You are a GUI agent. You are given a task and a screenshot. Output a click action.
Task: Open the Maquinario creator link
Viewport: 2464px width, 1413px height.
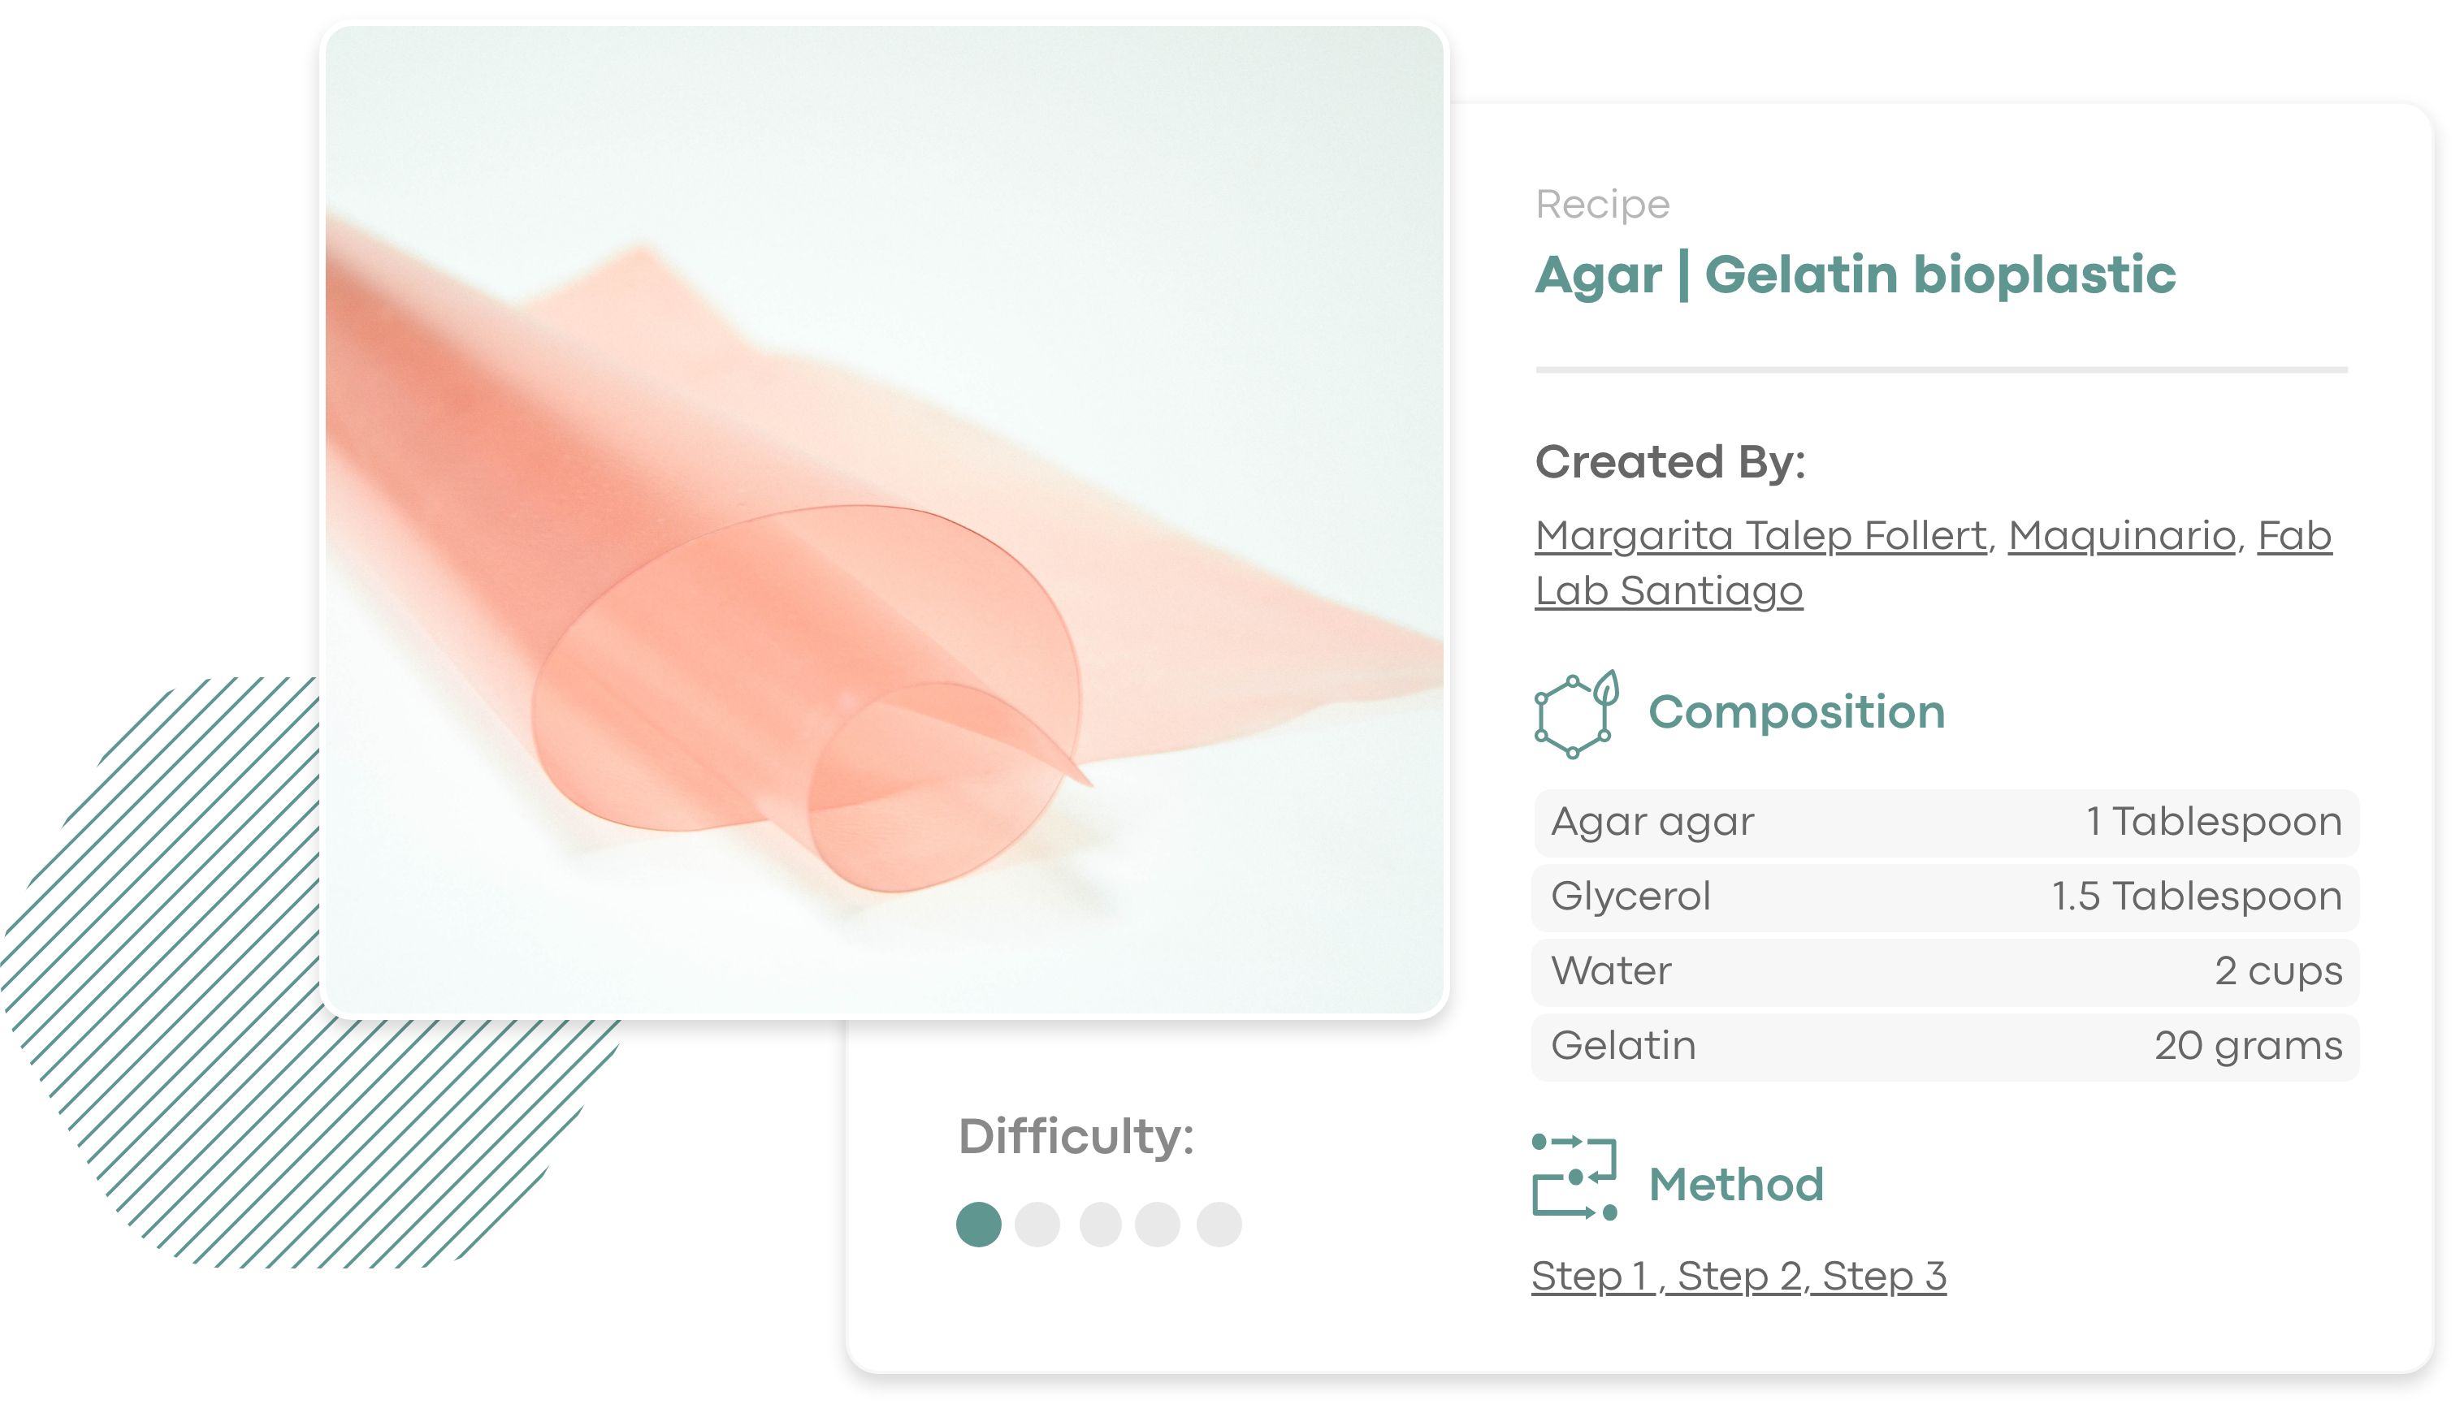2121,536
